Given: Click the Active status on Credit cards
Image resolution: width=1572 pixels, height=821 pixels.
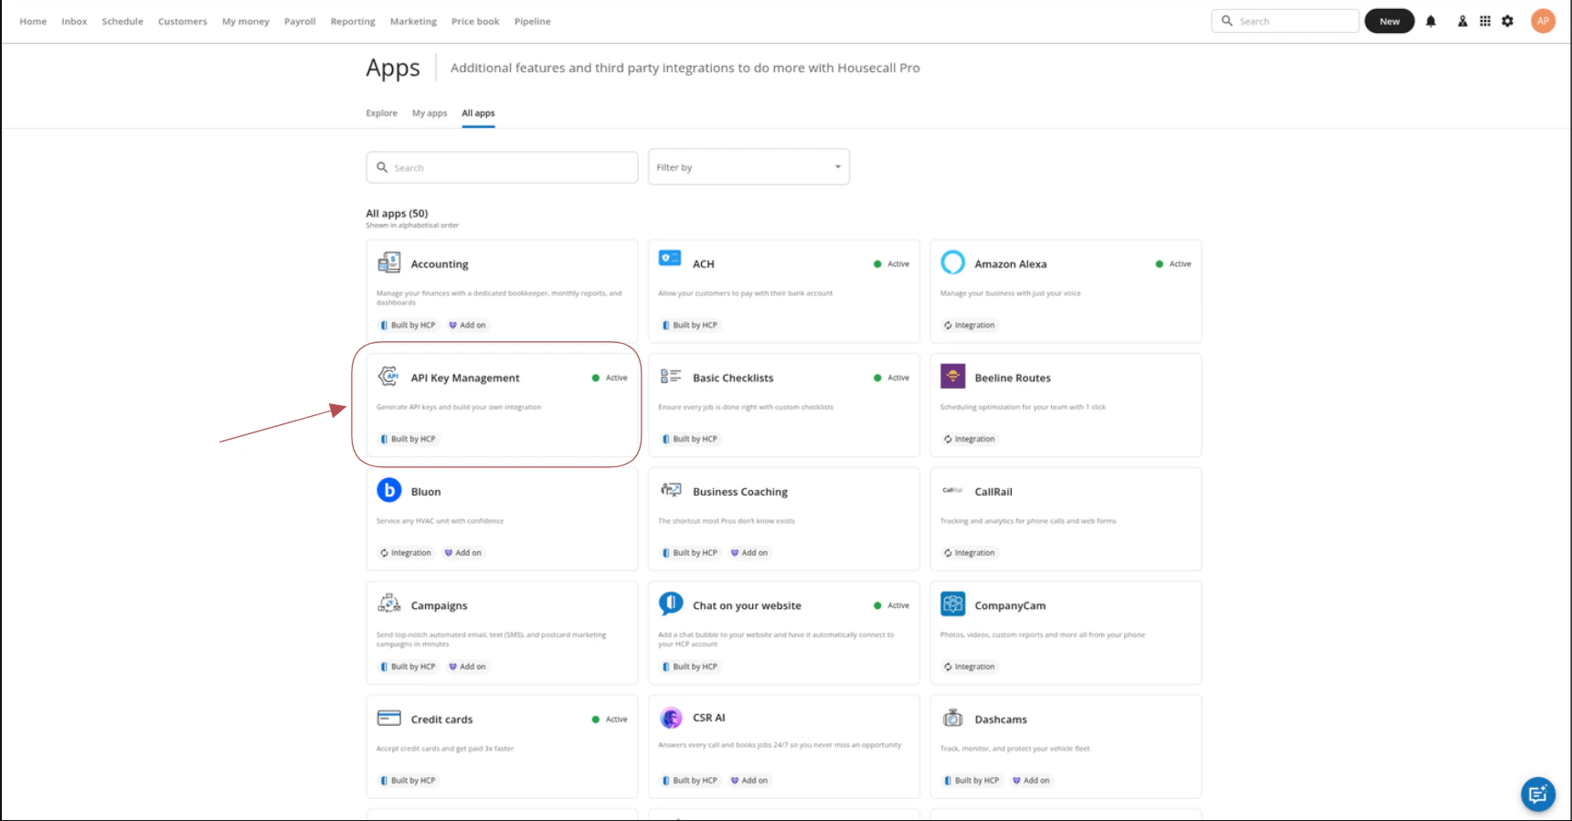Looking at the screenshot, I should pos(610,720).
